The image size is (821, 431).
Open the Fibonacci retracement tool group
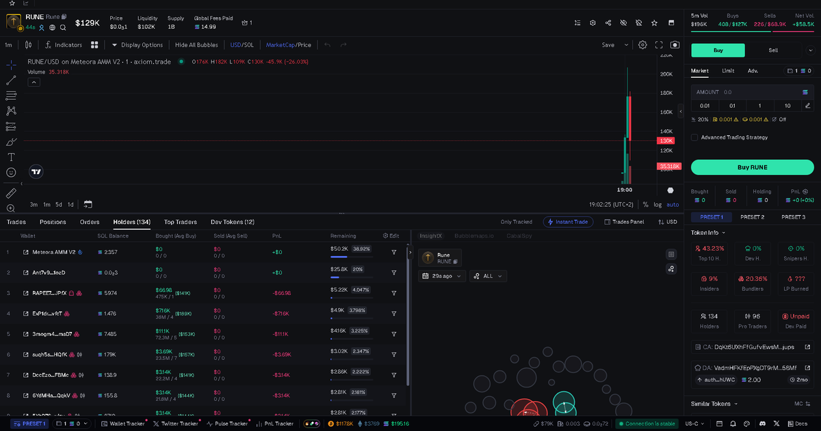11,96
